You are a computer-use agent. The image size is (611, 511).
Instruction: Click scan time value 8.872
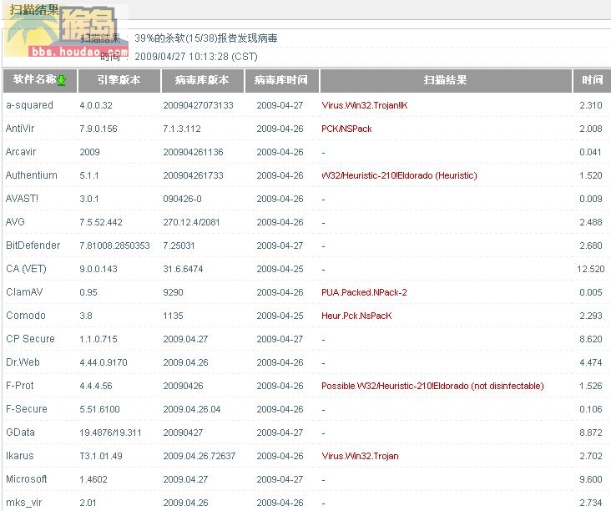click(591, 433)
